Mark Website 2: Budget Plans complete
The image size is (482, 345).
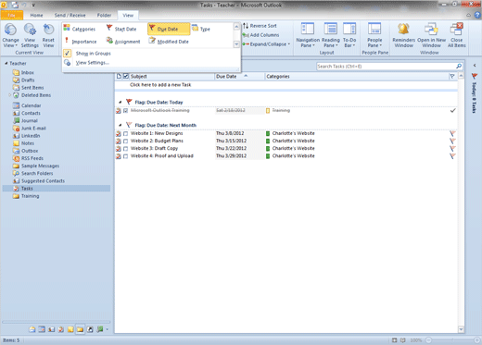point(125,141)
